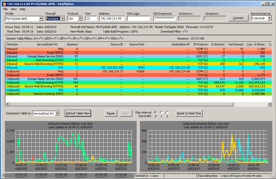Open the Profile dropdown FN-FG200A-AMS

tap(41, 18)
